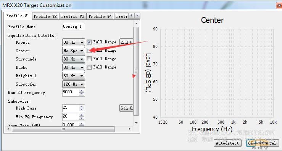Click the Autodetect button
Image resolution: width=282 pixels, height=151 pixels.
227,143
